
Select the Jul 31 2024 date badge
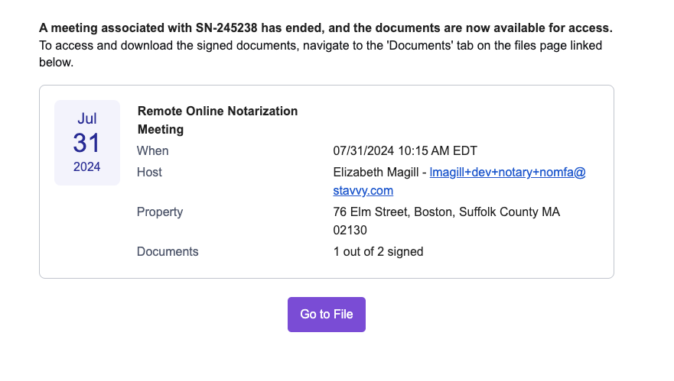click(x=86, y=143)
